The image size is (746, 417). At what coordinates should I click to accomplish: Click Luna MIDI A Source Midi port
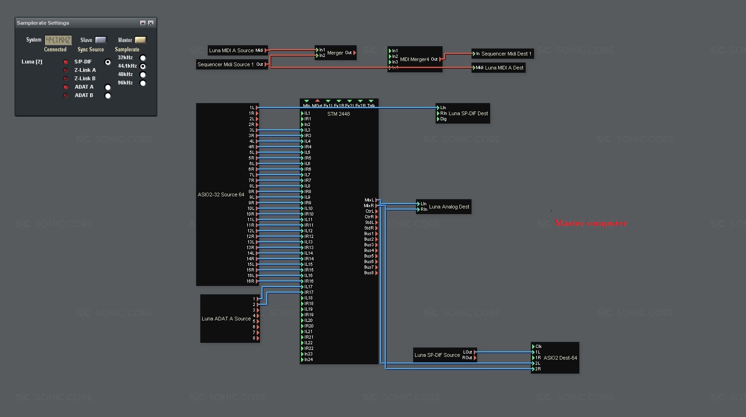266,50
